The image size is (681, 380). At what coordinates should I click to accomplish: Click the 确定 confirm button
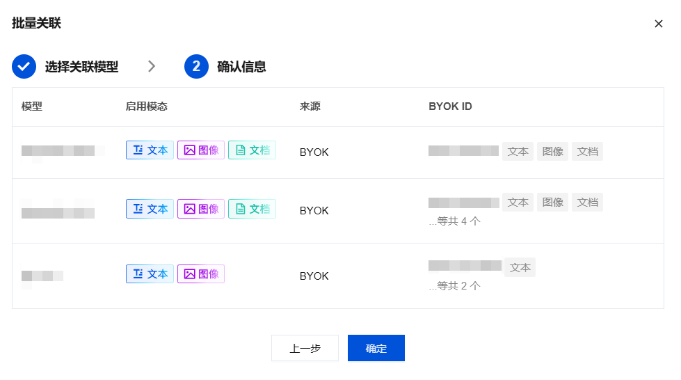coord(376,348)
